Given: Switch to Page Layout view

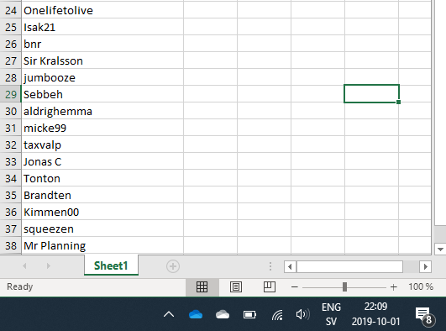Looking at the screenshot, I should [x=236, y=286].
